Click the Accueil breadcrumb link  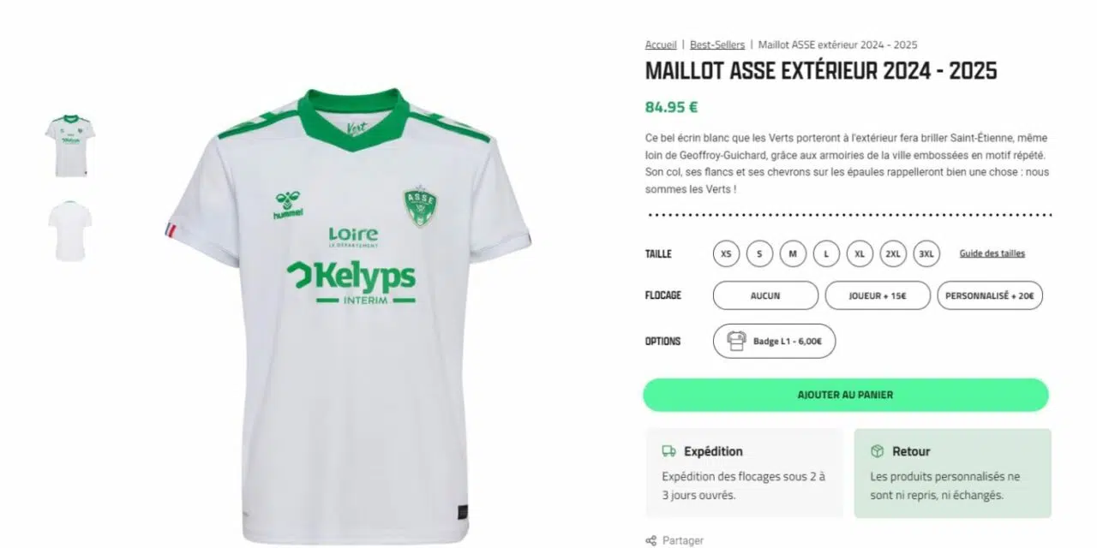tap(660, 44)
